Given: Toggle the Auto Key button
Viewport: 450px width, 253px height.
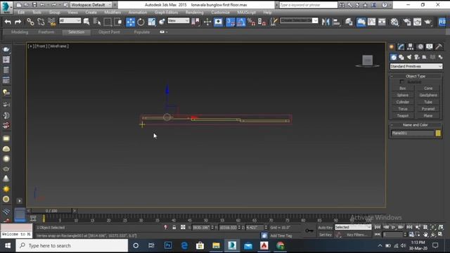Looking at the screenshot, I should coord(325,228).
